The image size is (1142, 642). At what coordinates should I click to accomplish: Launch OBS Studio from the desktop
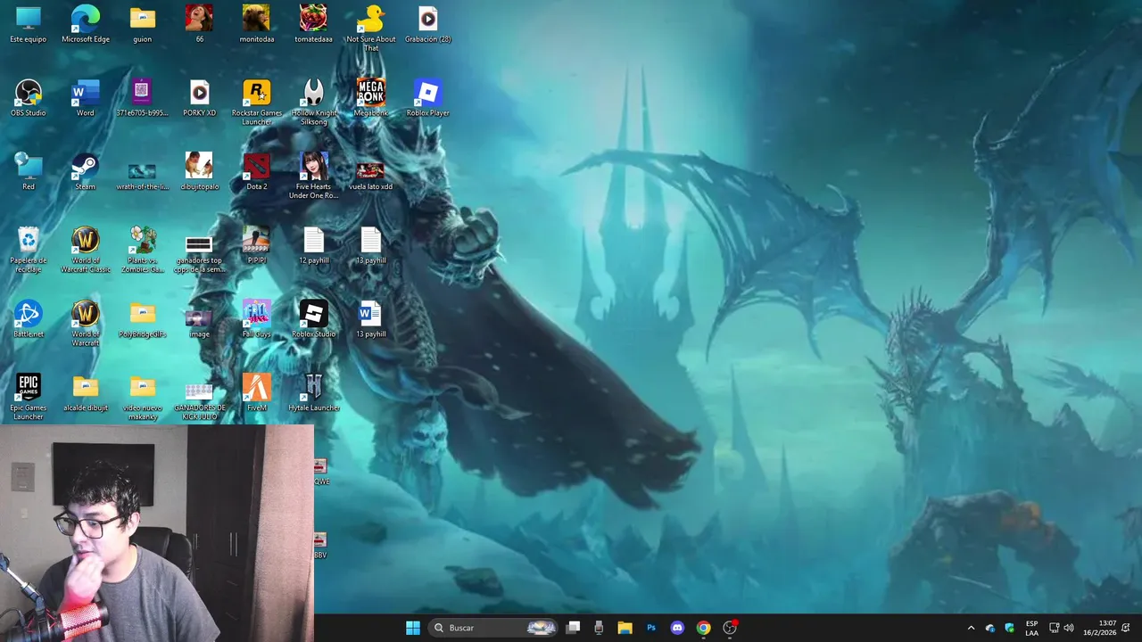29,98
